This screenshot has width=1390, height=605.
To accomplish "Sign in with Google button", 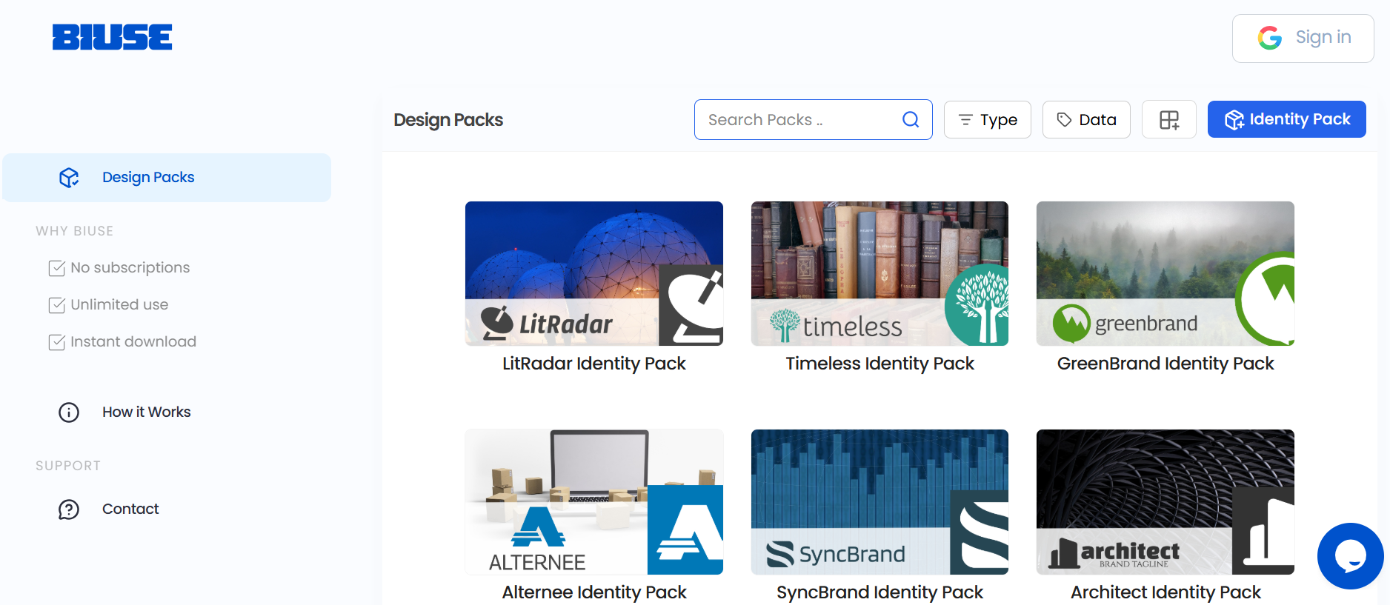I will (x=1303, y=39).
